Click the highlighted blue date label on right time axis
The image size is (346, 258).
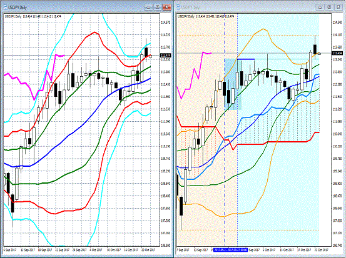[231, 250]
